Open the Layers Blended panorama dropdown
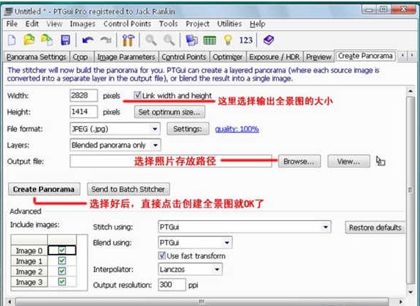Image resolution: width=420 pixels, height=306 pixels. (115, 145)
